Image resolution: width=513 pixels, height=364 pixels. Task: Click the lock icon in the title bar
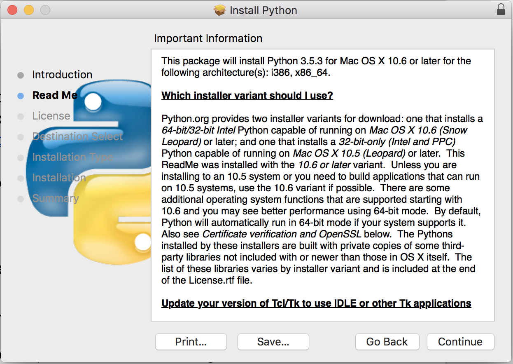click(501, 10)
